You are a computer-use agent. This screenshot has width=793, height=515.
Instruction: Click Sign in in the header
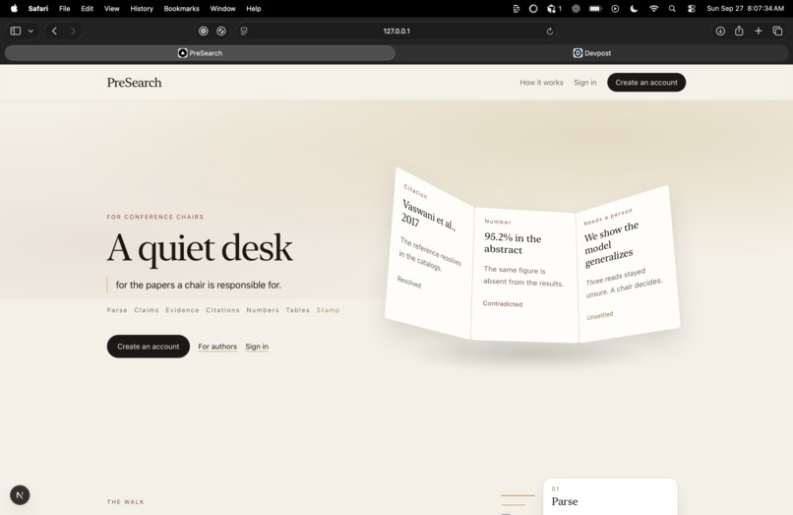(585, 82)
